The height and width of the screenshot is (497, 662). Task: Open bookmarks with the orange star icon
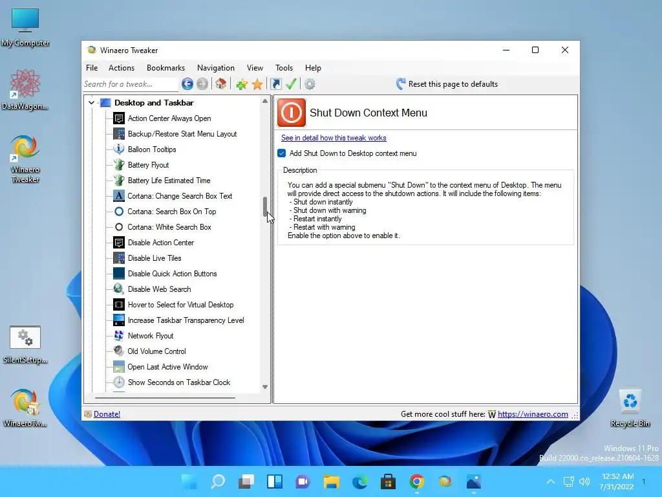coord(257,84)
